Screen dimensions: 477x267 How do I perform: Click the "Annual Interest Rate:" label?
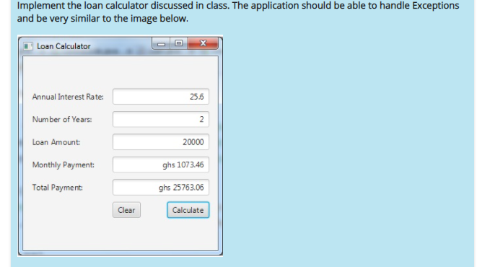(x=68, y=97)
